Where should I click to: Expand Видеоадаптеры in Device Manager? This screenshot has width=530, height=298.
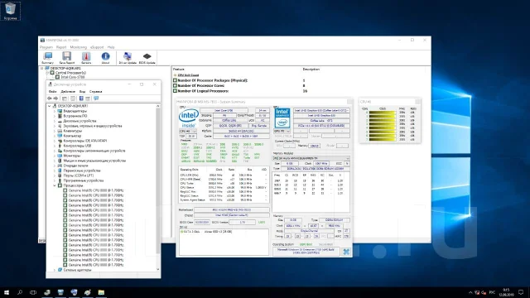click(x=55, y=111)
